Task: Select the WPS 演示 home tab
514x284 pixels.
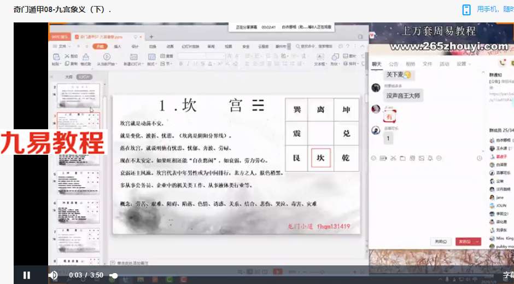Action: (x=60, y=37)
